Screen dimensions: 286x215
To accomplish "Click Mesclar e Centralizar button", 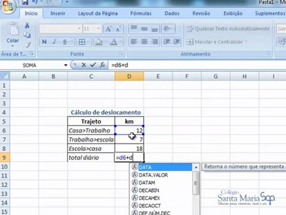I will coord(214,42).
